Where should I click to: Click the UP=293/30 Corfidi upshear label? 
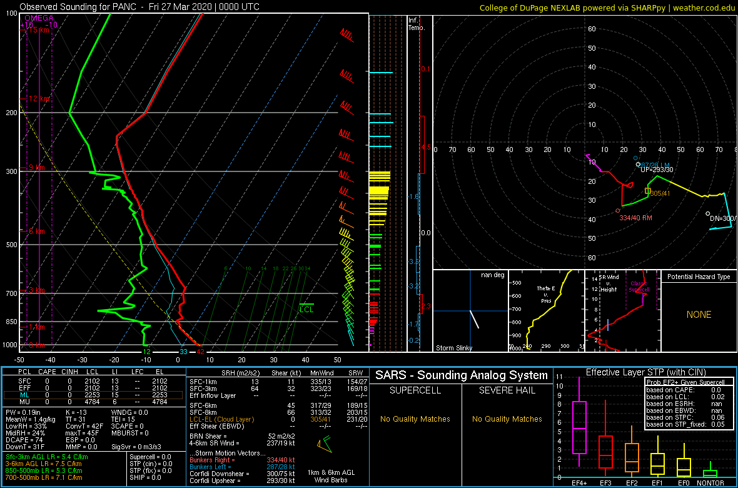click(657, 170)
